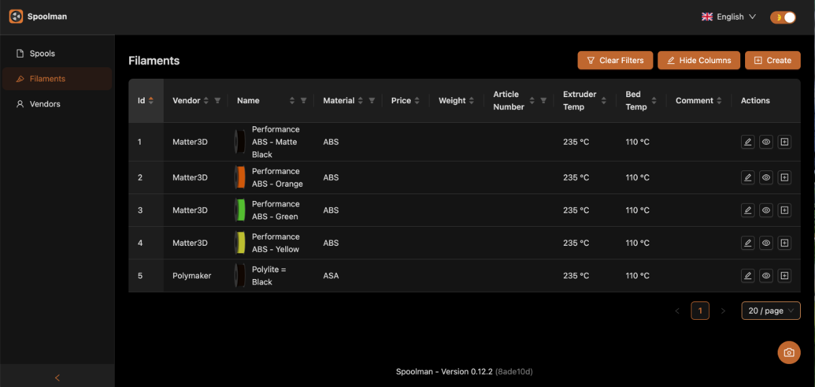
Task: Open the 20 / page size selector
Action: [771, 311]
